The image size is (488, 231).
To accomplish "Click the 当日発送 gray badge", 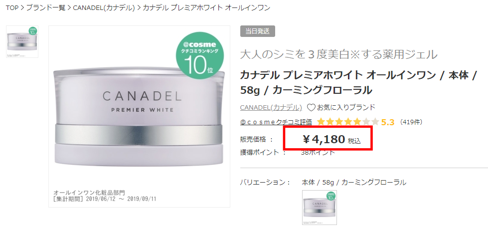I will (x=258, y=31).
